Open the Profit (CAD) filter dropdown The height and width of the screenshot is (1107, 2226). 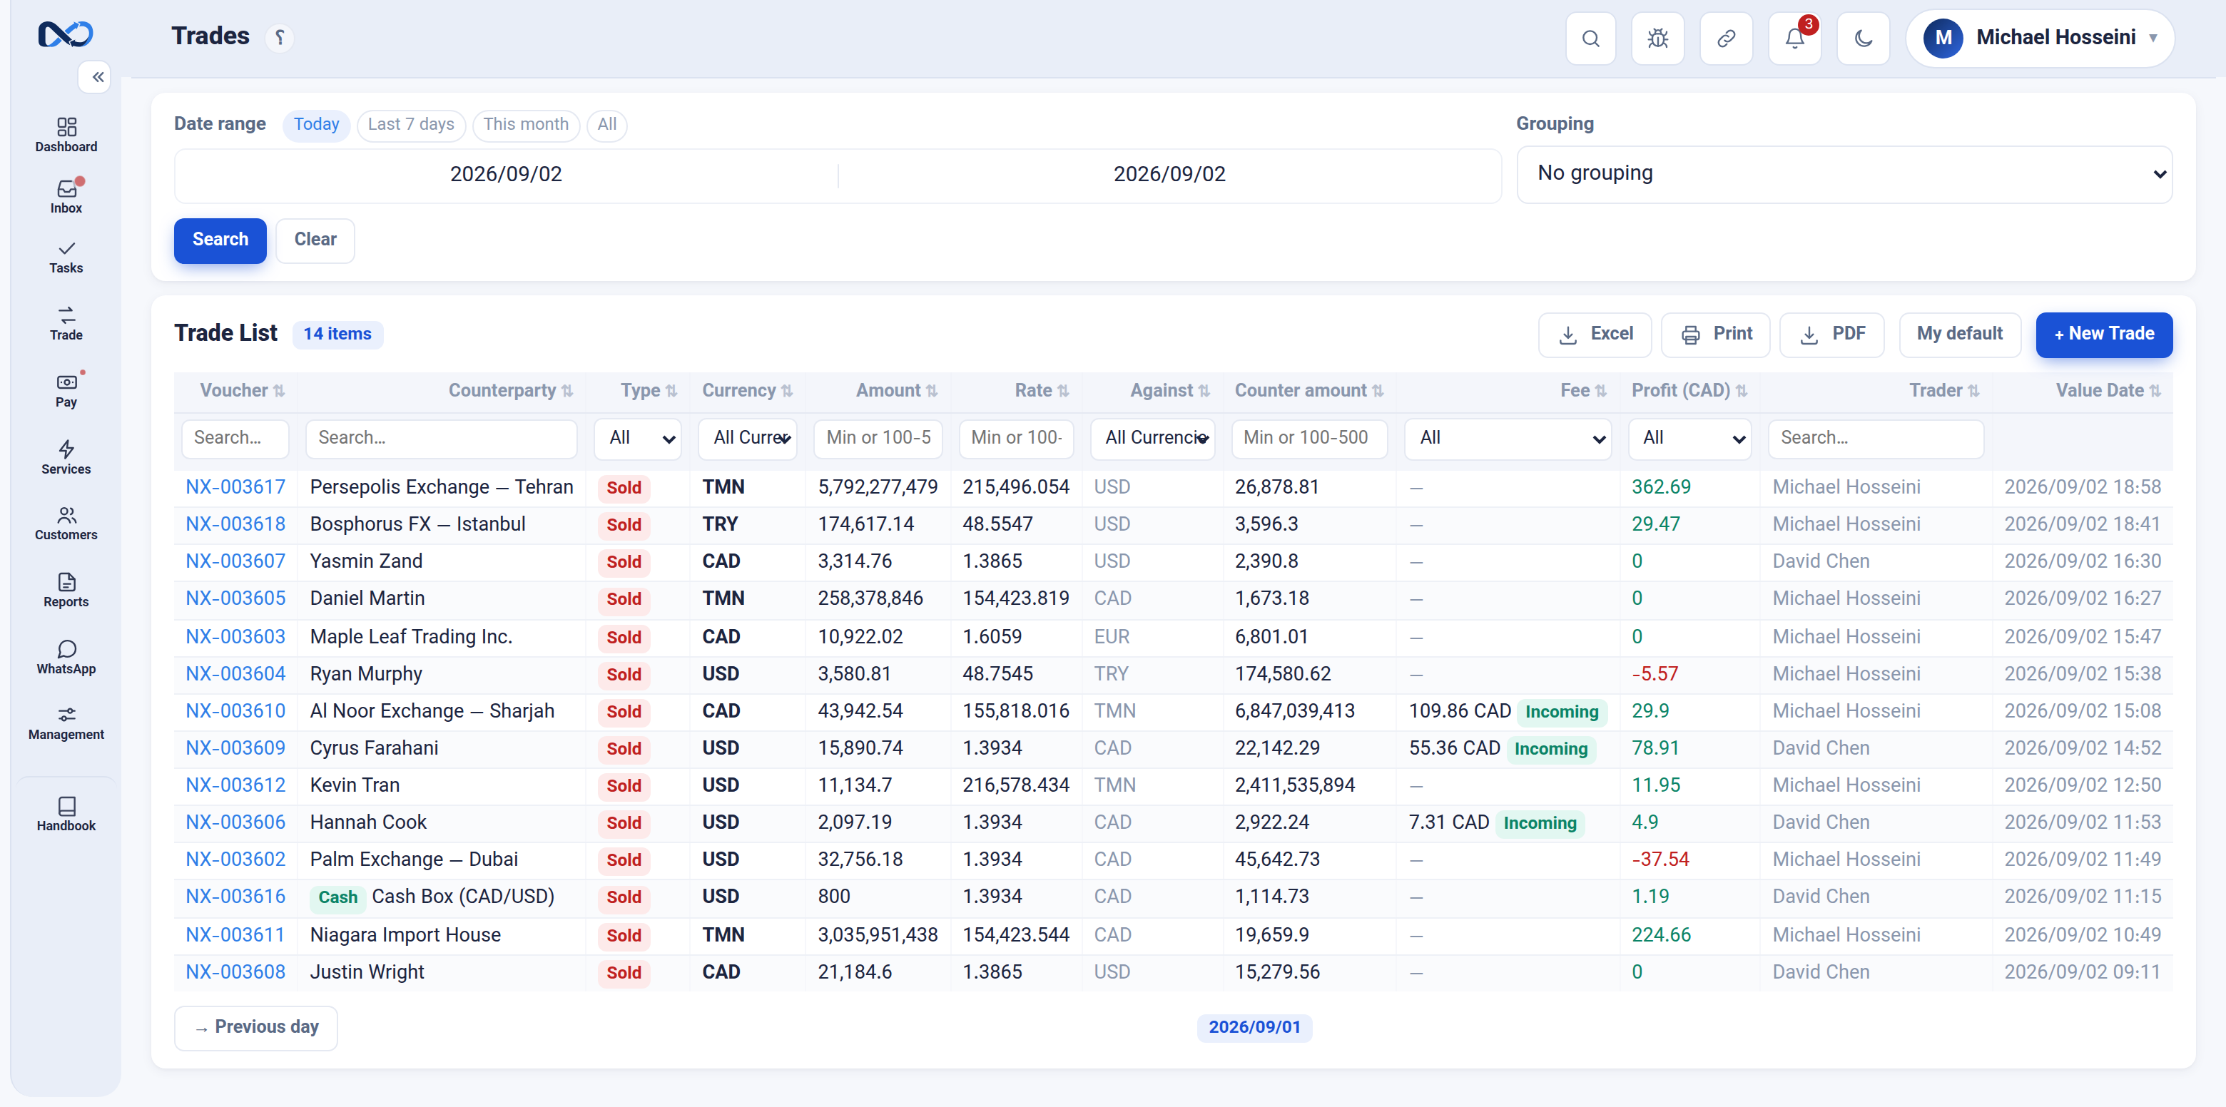pyautogui.click(x=1689, y=438)
